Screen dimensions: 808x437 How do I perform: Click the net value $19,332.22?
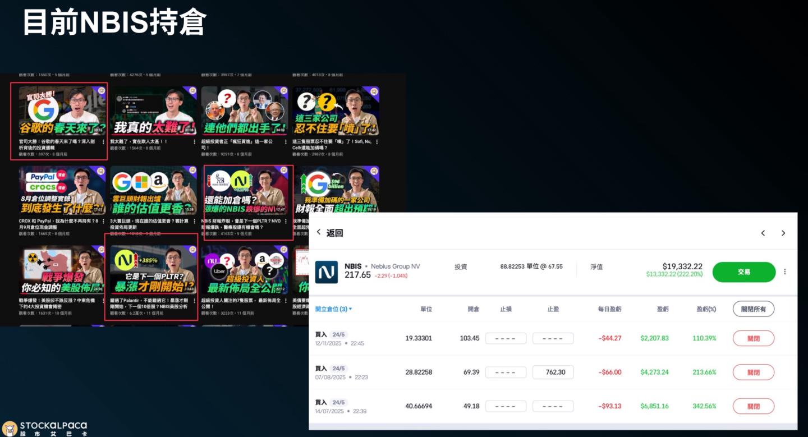[682, 266]
